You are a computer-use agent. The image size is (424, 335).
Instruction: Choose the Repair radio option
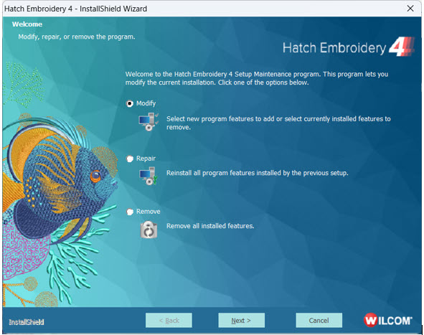(130, 159)
